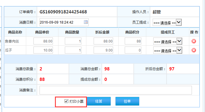
Task: Click discounted total amount value 97
Action: (x=172, y=69)
